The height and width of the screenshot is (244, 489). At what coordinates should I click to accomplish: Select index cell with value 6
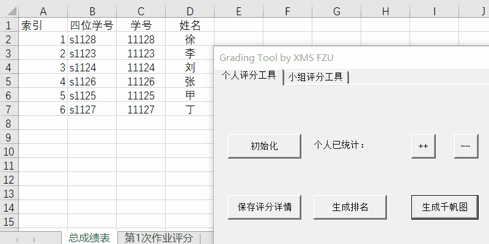click(x=43, y=109)
